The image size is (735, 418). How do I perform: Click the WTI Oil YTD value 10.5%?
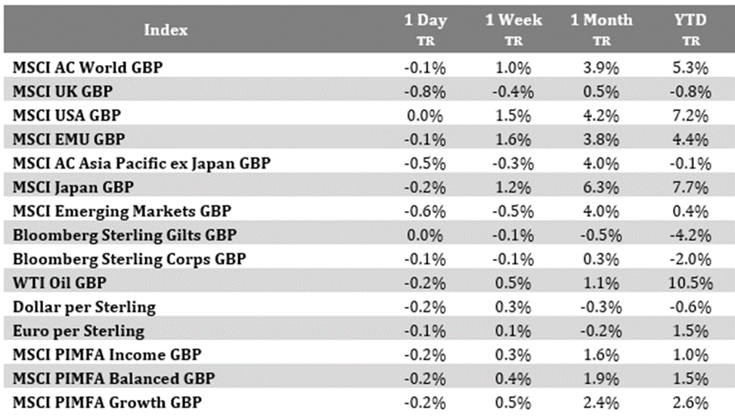(x=692, y=283)
